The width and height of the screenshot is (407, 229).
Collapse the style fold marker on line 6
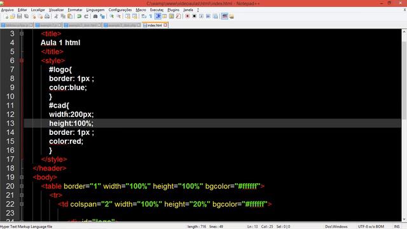(22, 60)
